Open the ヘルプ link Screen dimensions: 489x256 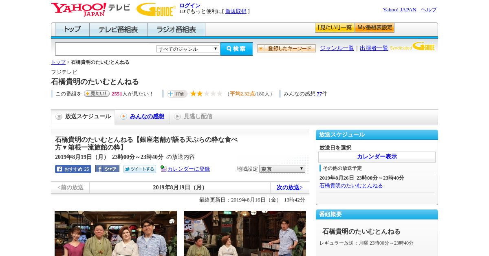(429, 10)
